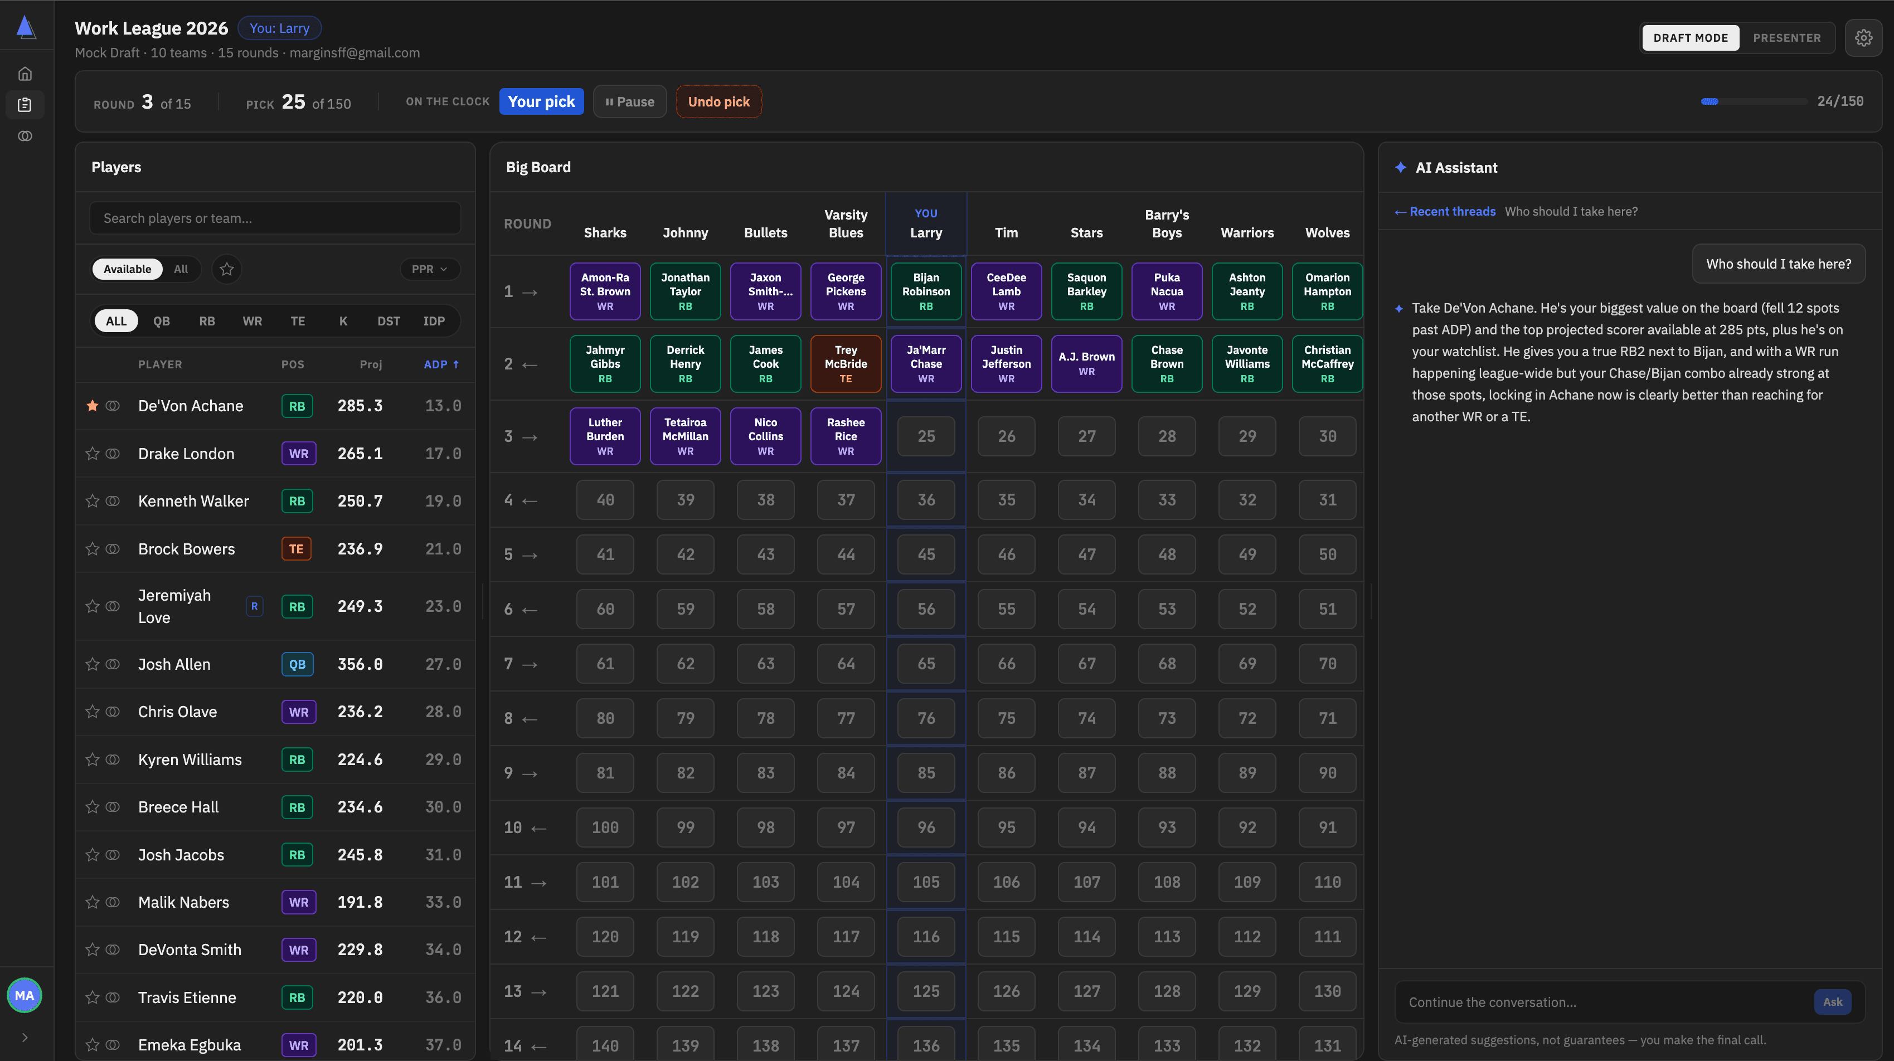This screenshot has height=1061, width=1894.
Task: Click the circles icon next to Josh Jacobs
Action: tap(113, 854)
